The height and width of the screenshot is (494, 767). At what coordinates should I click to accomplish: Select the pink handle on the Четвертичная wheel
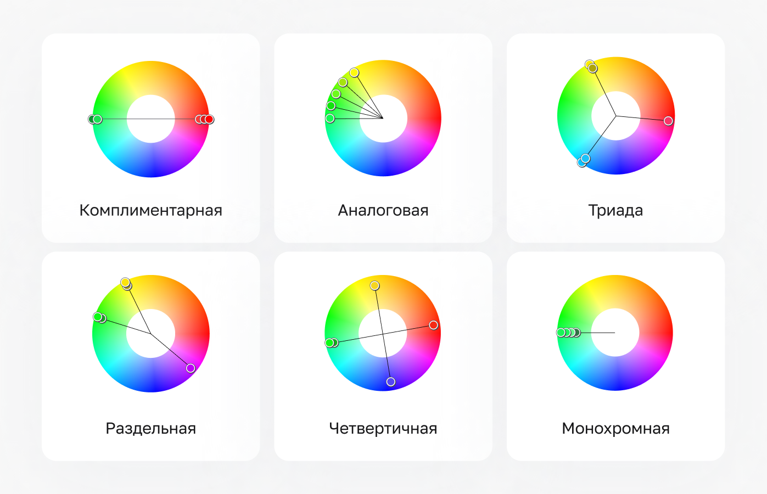point(433,325)
